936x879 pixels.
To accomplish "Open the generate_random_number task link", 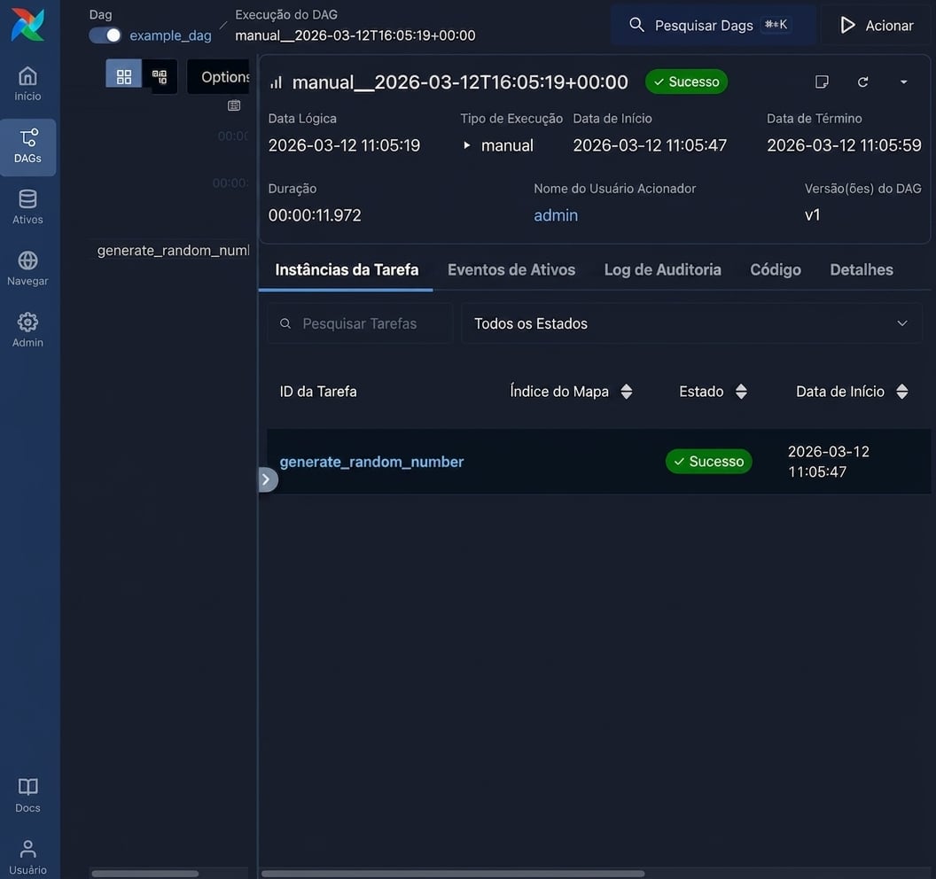I will pos(371,462).
